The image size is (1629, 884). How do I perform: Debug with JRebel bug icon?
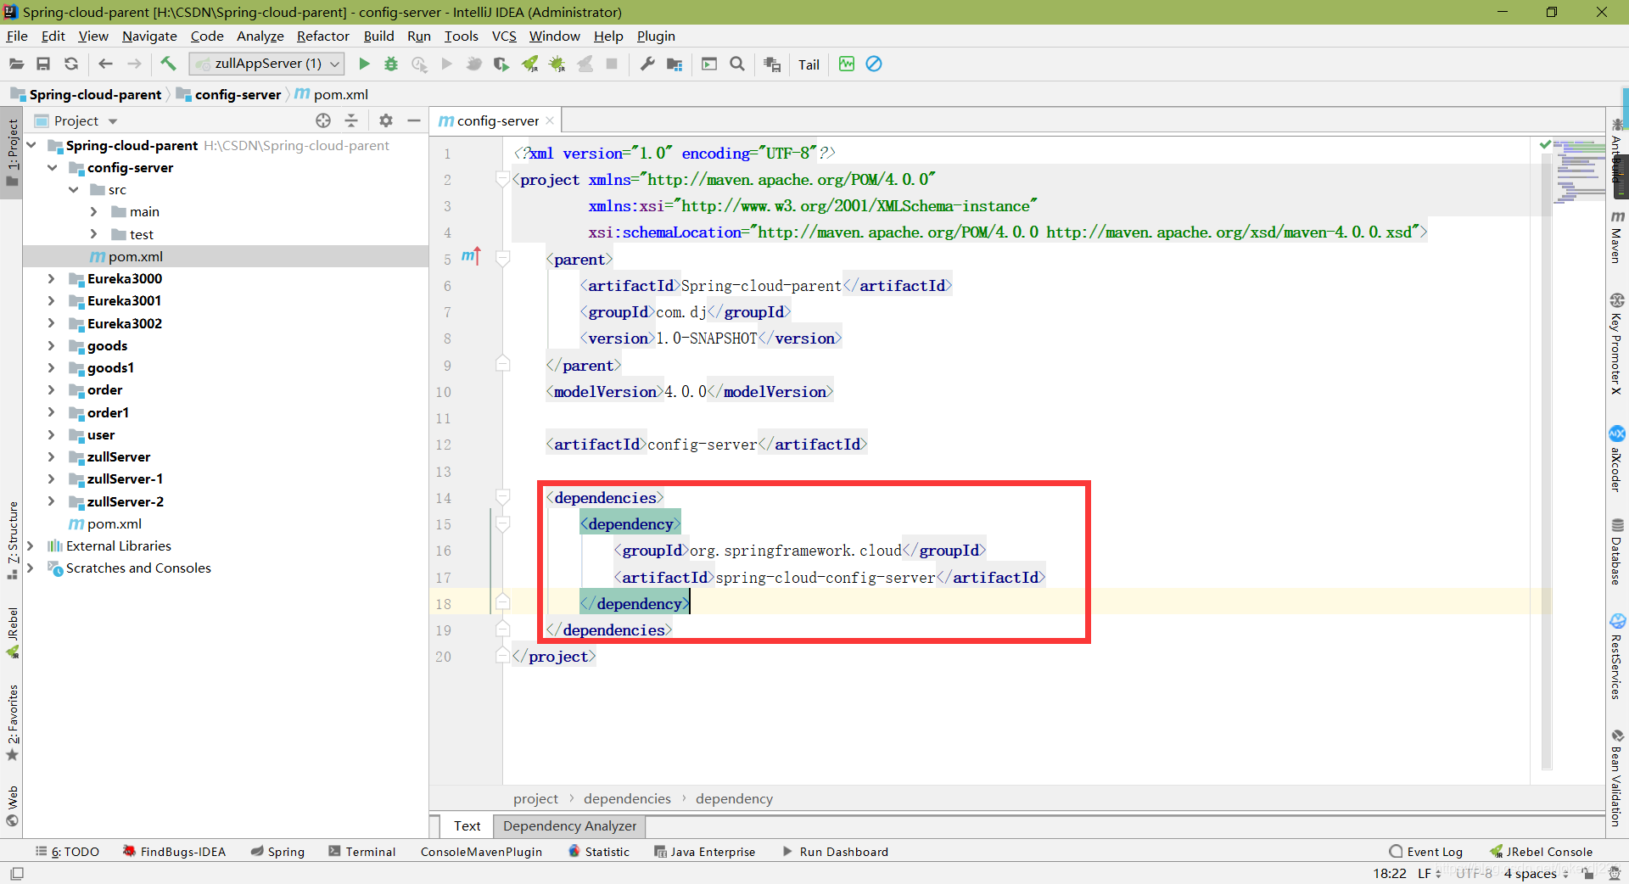point(557,64)
